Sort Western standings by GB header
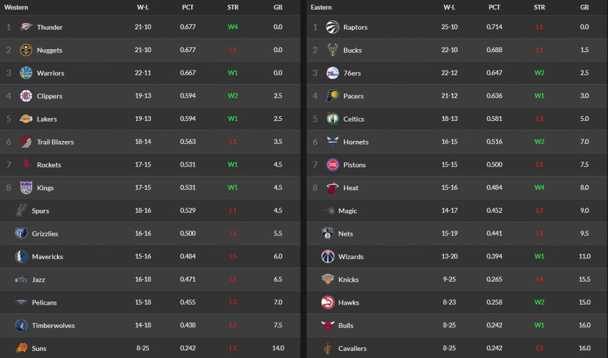 point(278,8)
